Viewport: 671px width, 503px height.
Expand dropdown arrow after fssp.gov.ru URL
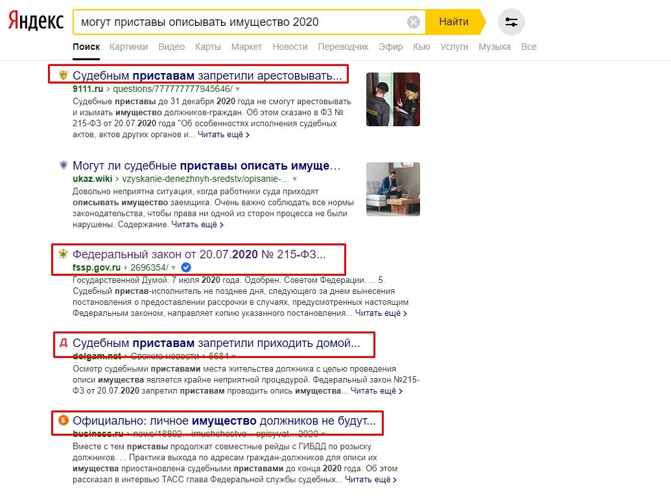(173, 268)
